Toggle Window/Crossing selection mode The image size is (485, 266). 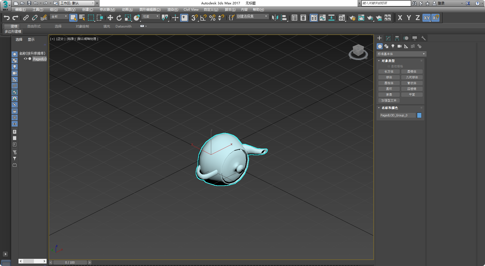click(x=100, y=18)
